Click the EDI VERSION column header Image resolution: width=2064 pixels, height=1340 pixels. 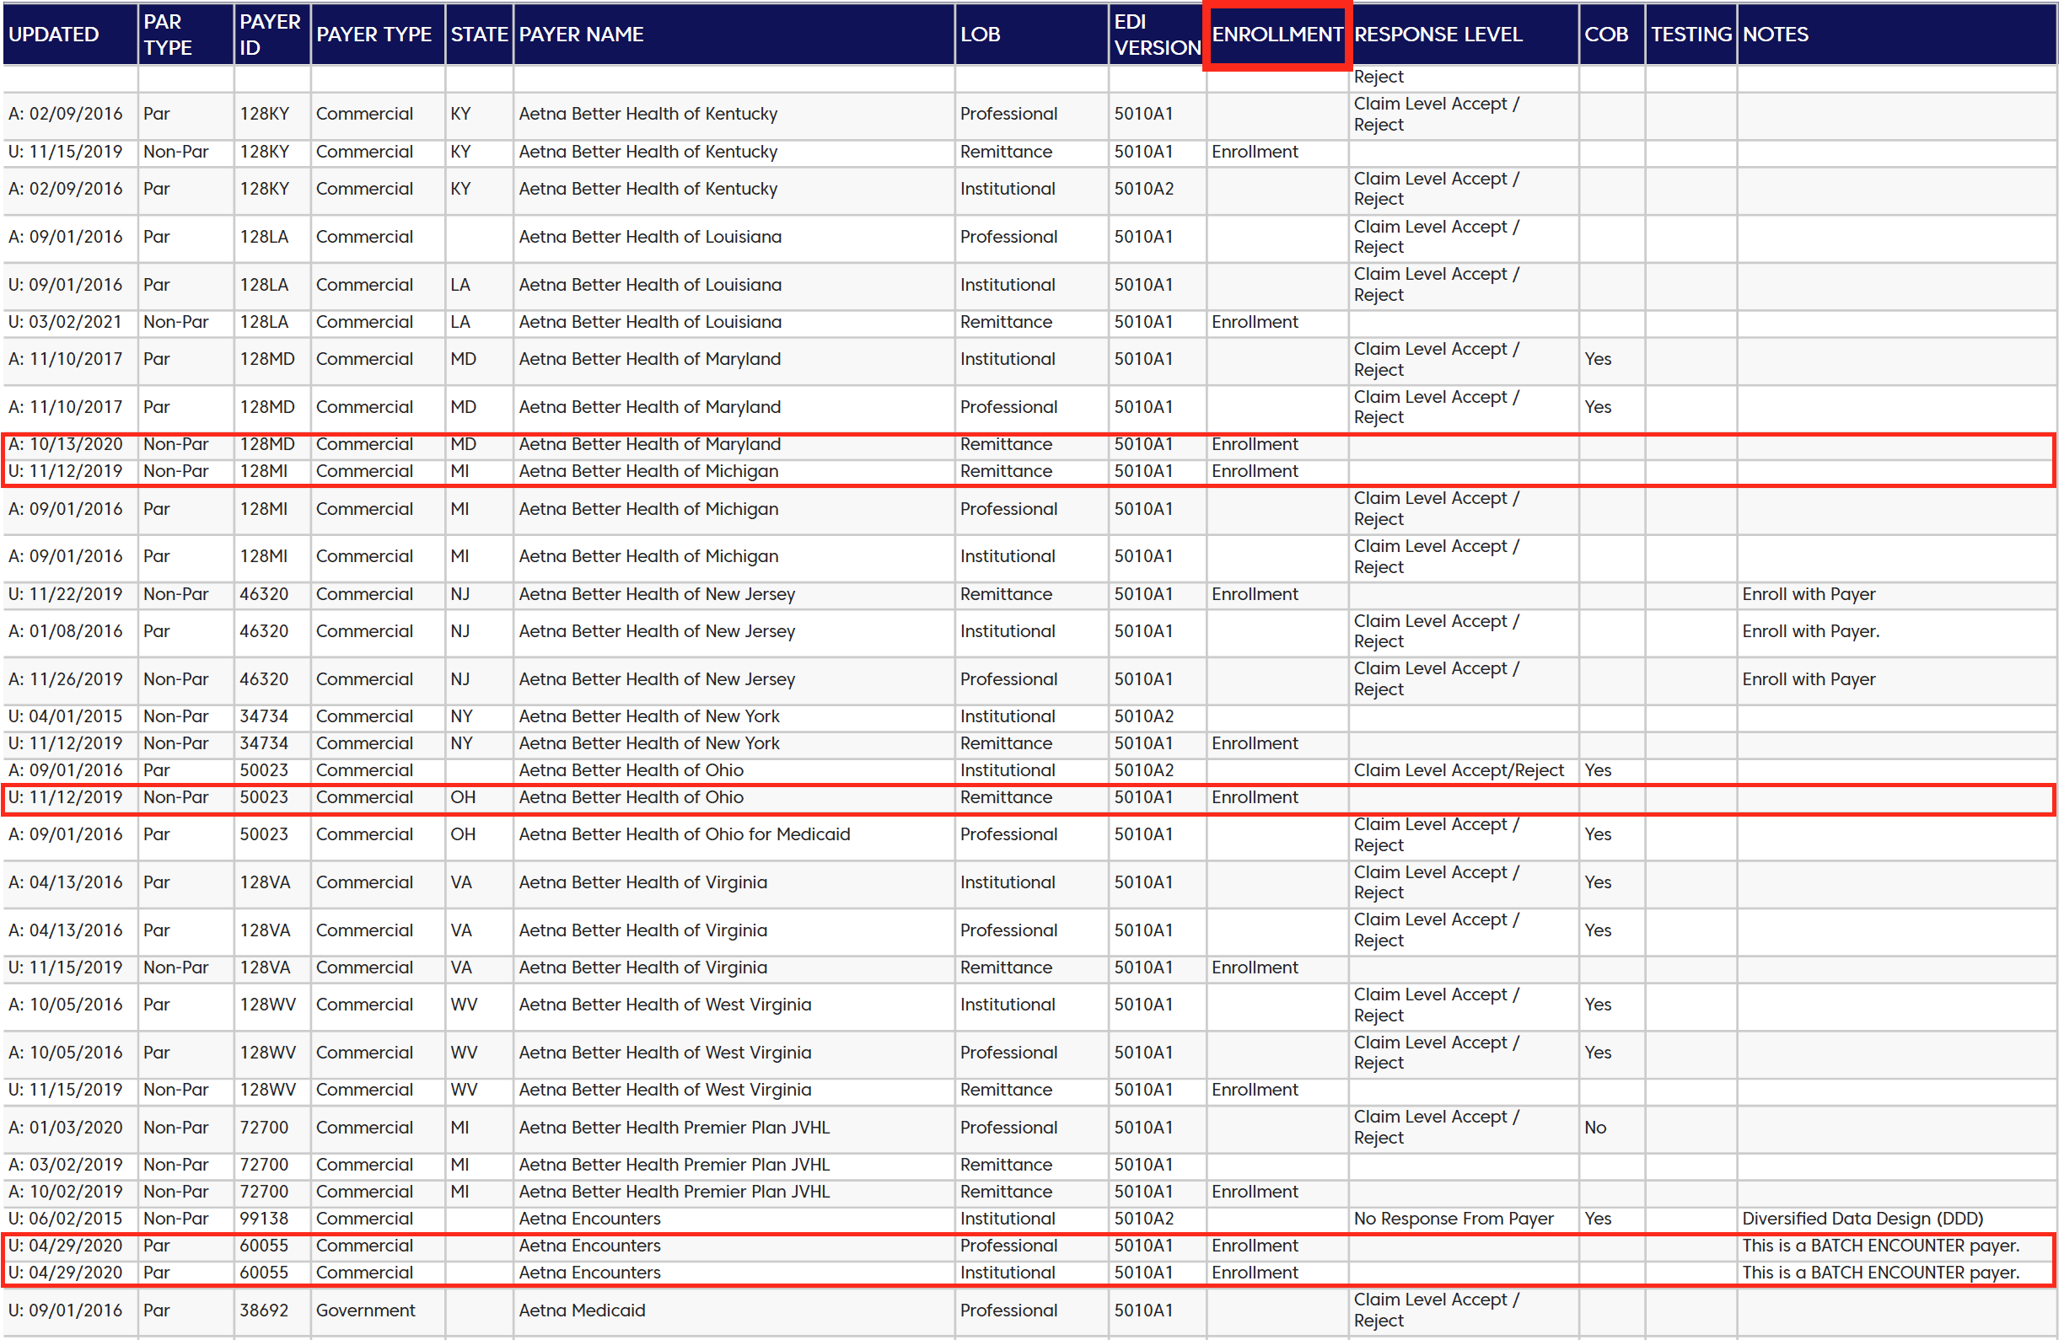pos(1156,35)
